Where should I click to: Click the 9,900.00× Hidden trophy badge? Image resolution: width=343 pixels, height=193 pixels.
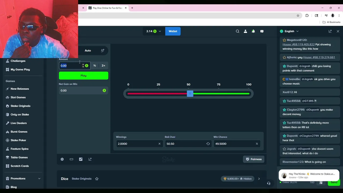pyautogui.click(x=237, y=179)
